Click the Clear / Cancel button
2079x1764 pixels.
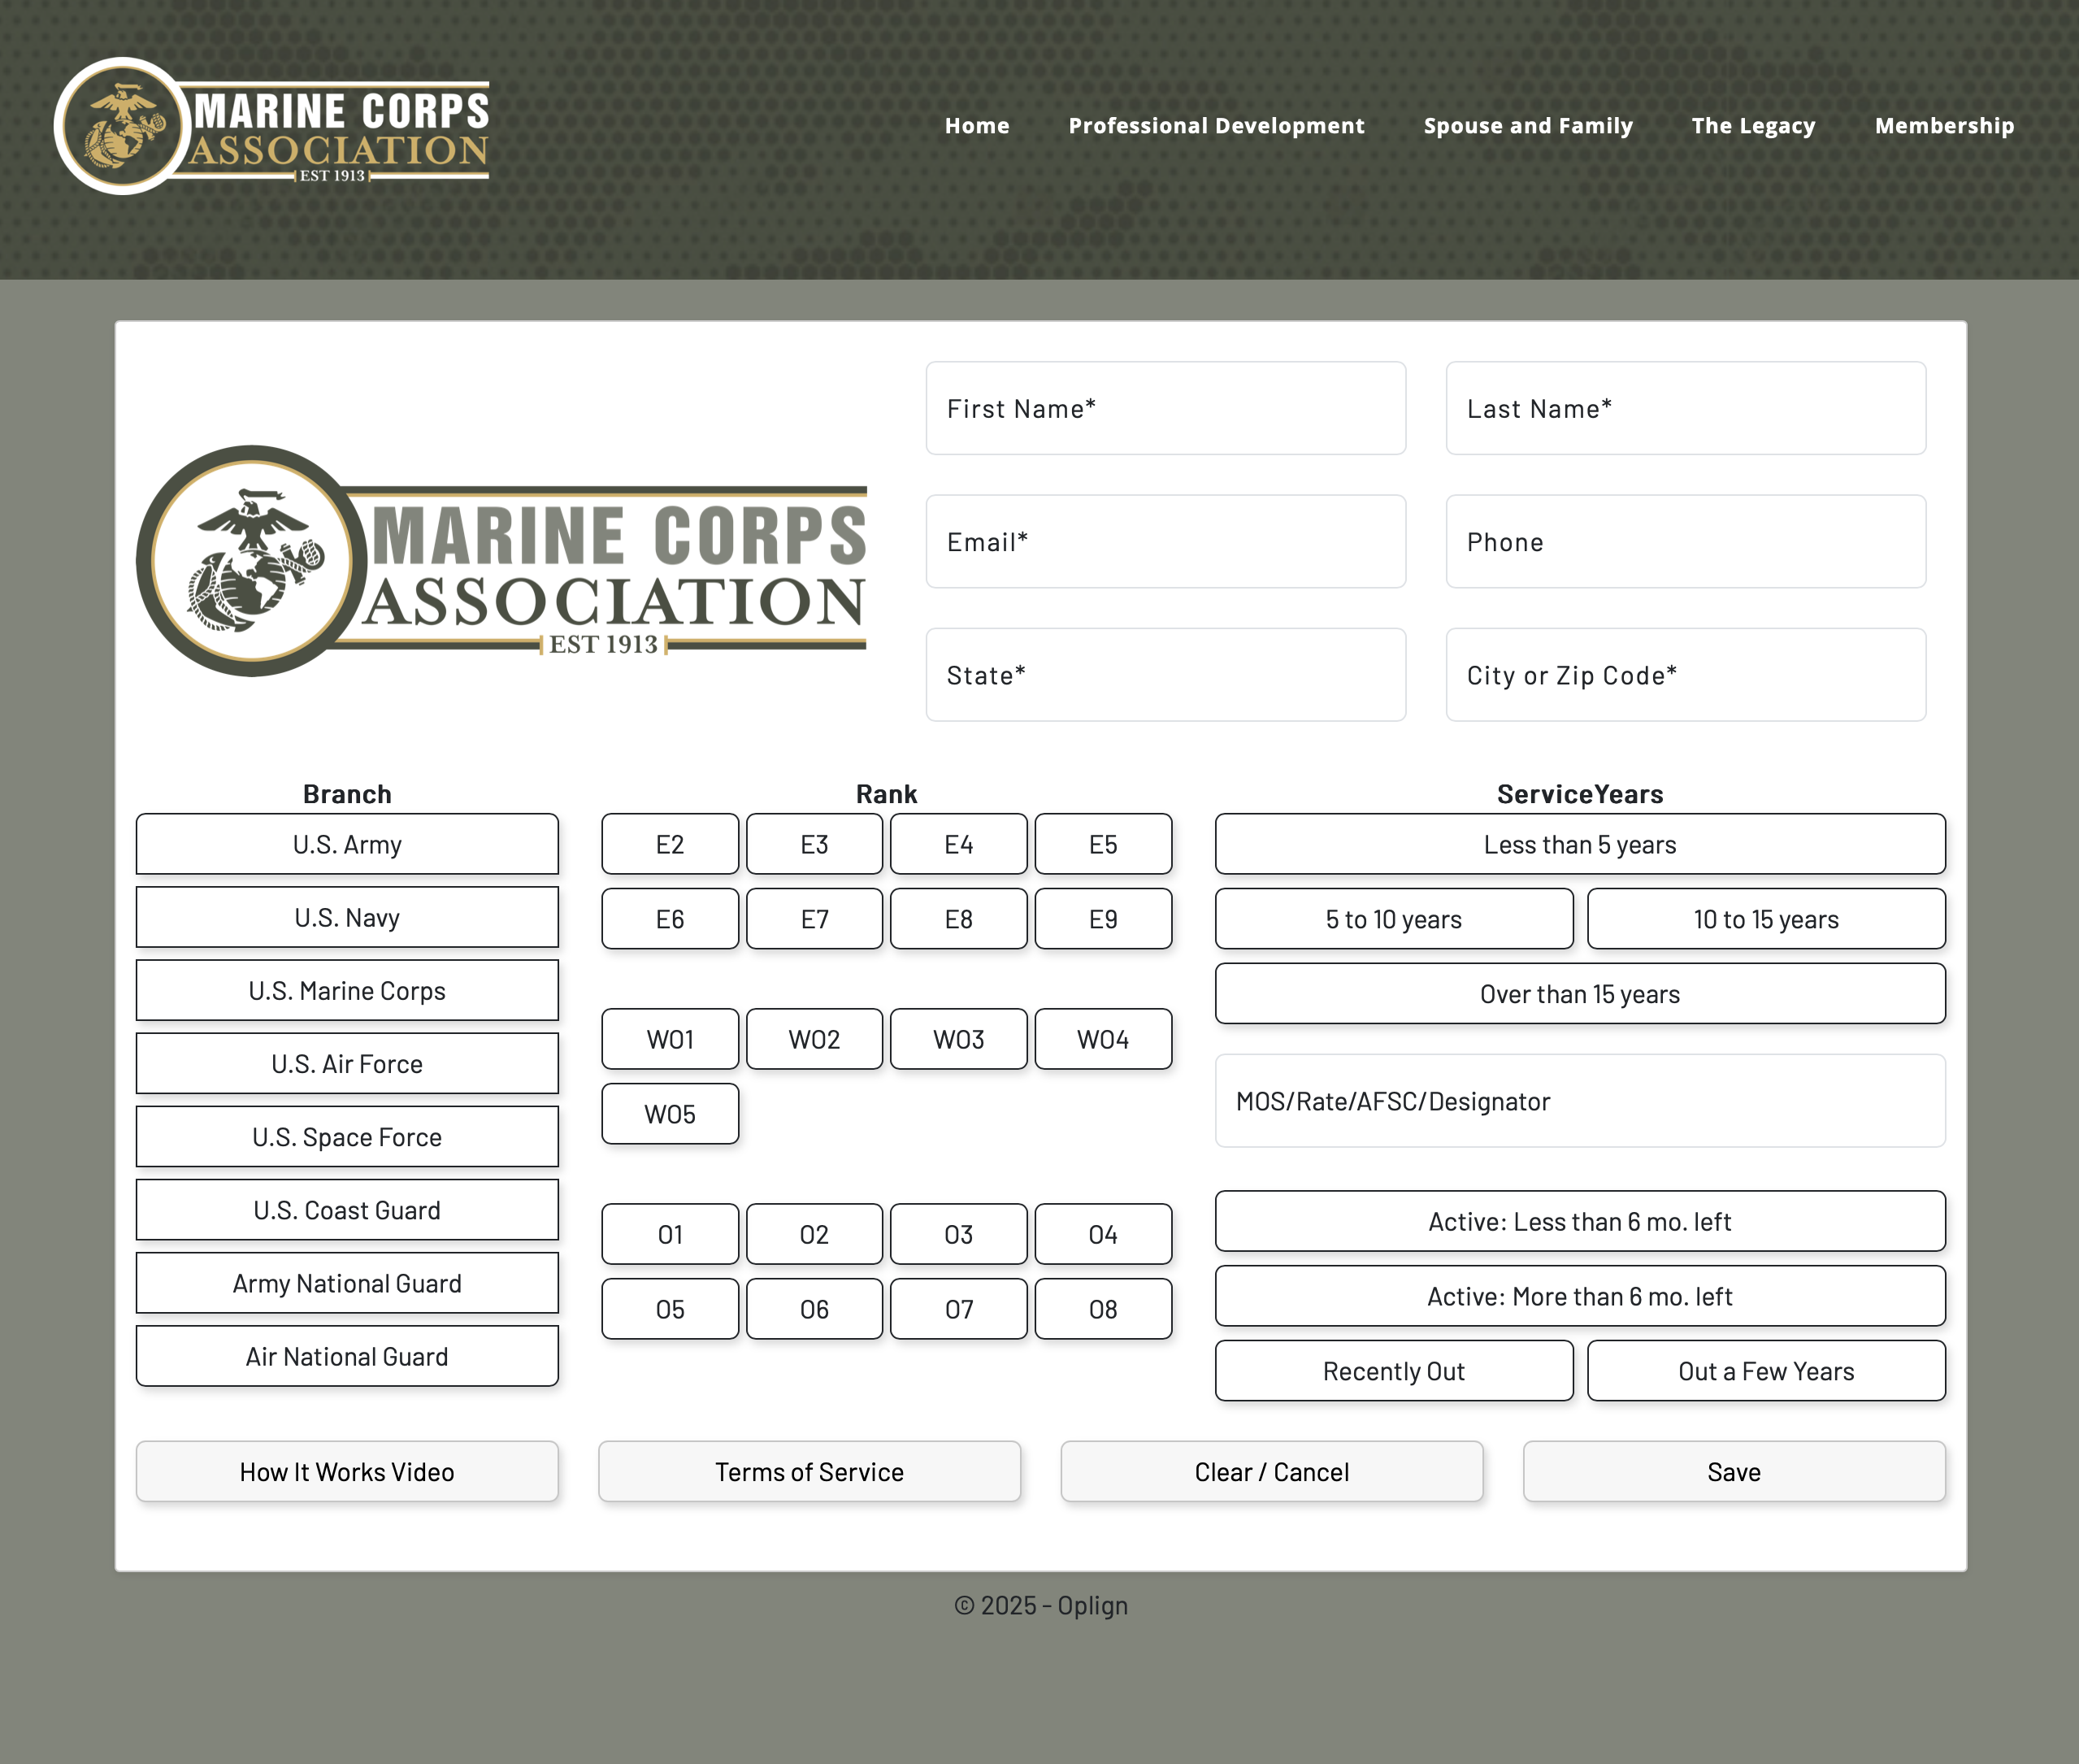tap(1272, 1471)
